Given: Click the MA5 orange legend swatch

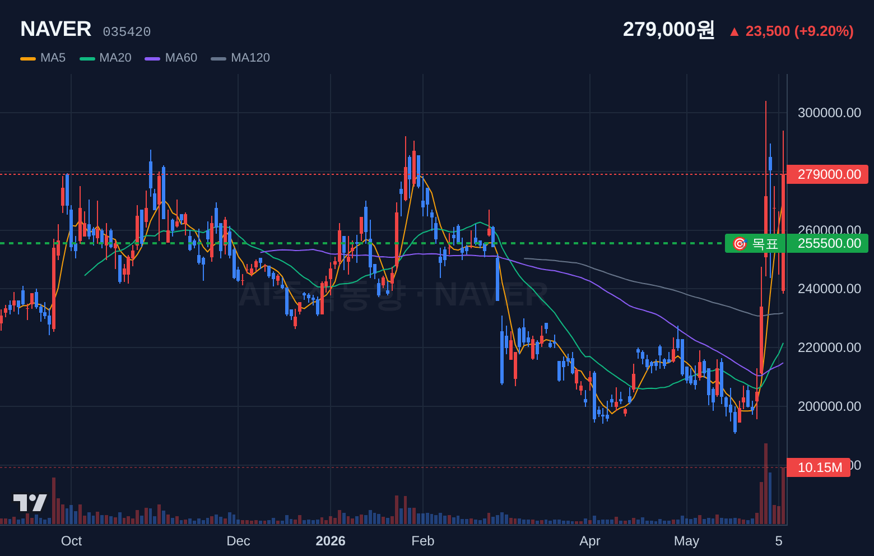Looking at the screenshot, I should click(x=28, y=58).
